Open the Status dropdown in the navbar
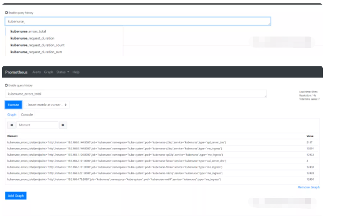The image size is (343, 221). pyautogui.click(x=63, y=72)
